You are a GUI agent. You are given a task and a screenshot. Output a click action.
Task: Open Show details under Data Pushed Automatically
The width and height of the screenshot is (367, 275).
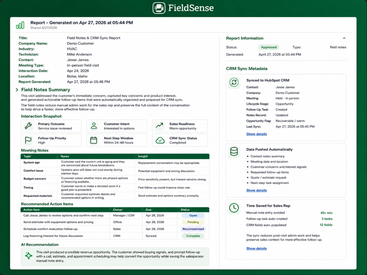(x=256, y=190)
